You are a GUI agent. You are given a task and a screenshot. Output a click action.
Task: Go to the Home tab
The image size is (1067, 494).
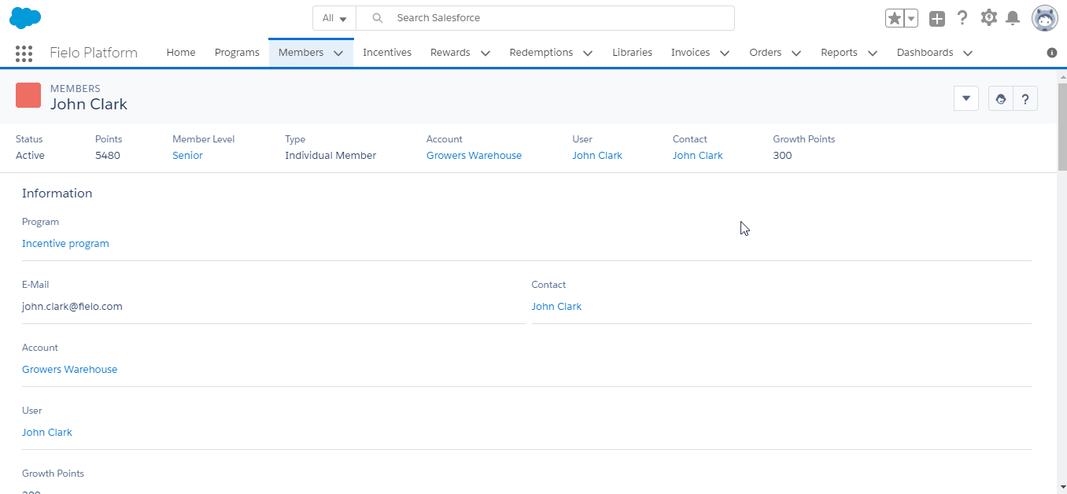click(x=181, y=53)
